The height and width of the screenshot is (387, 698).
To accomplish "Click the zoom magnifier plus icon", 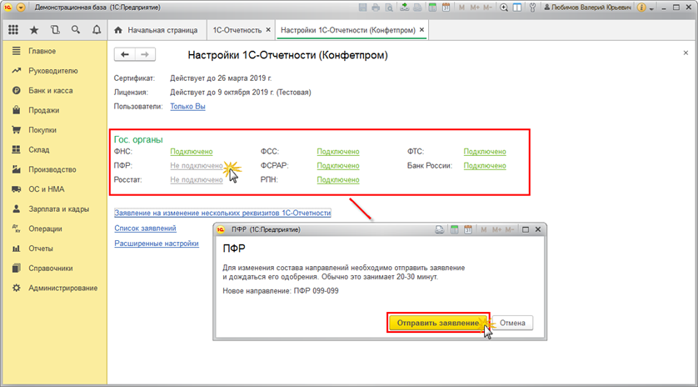I will [504, 8].
